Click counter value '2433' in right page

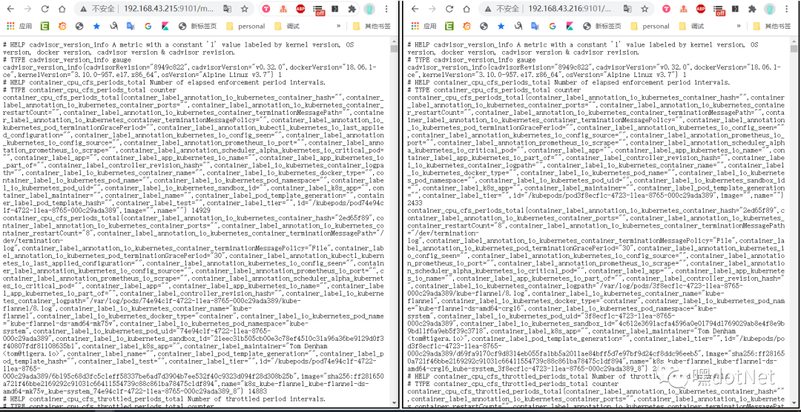point(415,202)
